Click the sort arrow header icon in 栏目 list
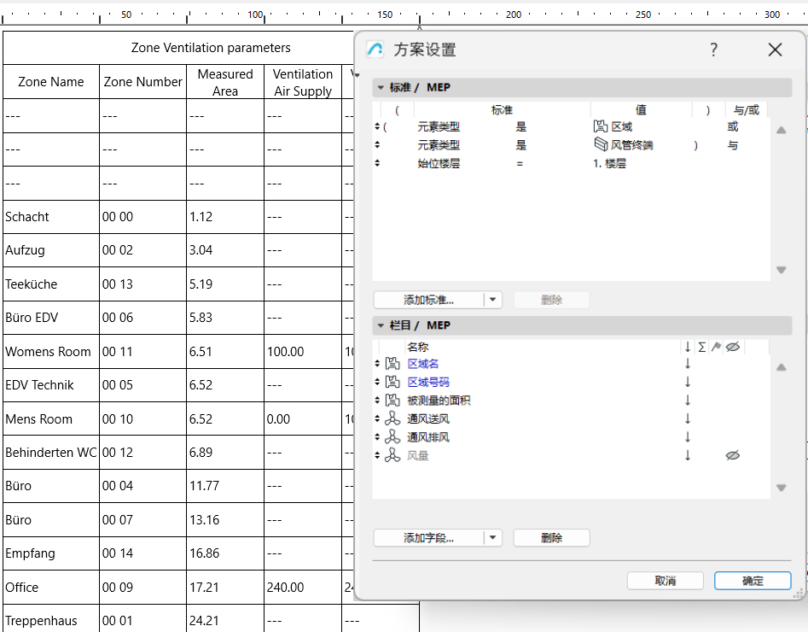The height and width of the screenshot is (632, 808). click(688, 347)
